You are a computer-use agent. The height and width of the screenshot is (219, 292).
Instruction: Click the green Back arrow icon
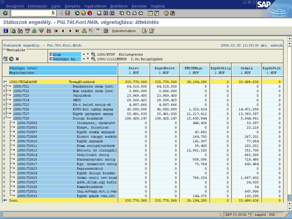coord(77,13)
